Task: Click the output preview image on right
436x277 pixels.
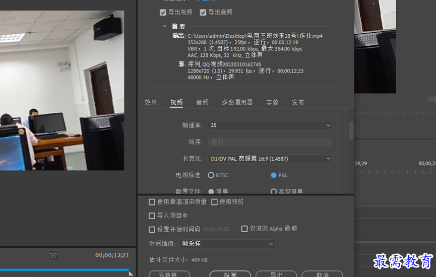Action: 375,47
